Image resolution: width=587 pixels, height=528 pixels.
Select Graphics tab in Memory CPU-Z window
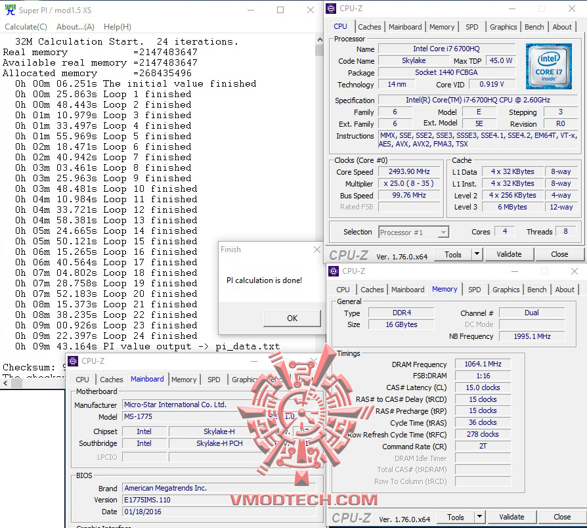click(x=506, y=290)
